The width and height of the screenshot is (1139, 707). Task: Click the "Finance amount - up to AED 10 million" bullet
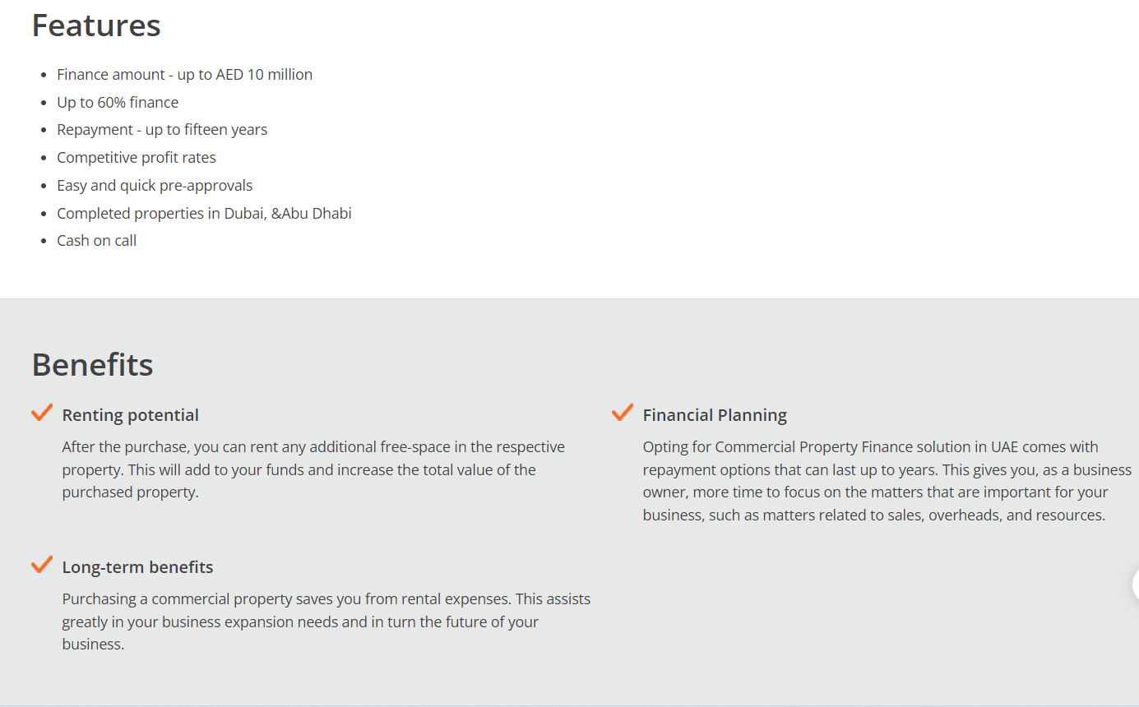tap(184, 75)
